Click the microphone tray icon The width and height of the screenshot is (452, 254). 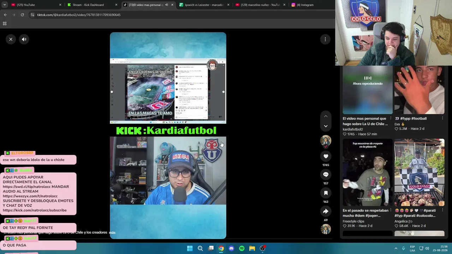[403, 249]
